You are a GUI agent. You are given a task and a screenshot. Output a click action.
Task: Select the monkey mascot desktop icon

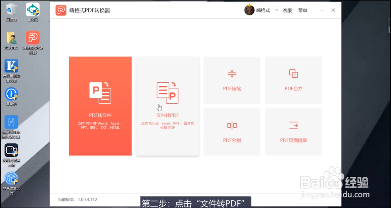tap(33, 12)
